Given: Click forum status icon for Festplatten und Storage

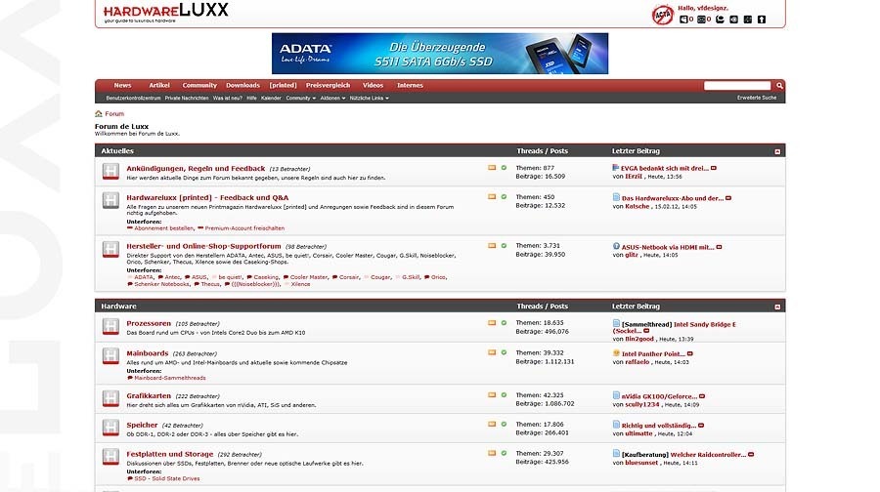Looking at the screenshot, I should coord(110,457).
